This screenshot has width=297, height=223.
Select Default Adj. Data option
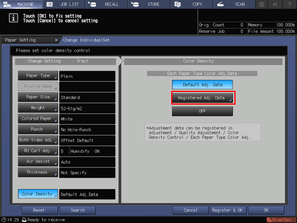[x=202, y=85]
